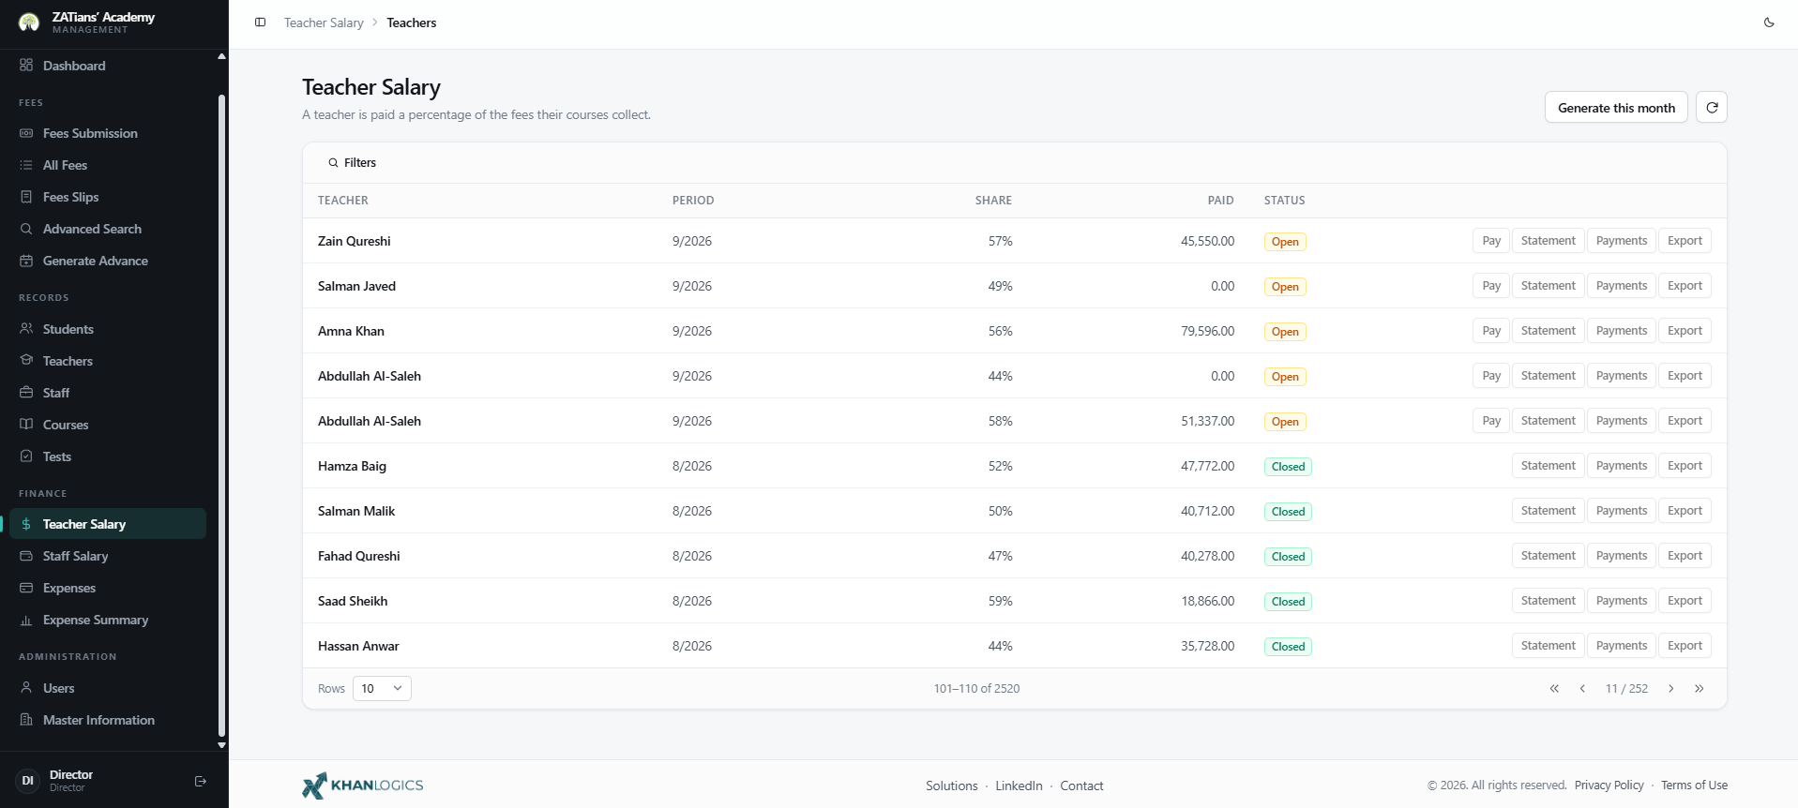1798x808 pixels.
Task: Click the sidebar scrollbar down arrow
Action: coord(221,745)
